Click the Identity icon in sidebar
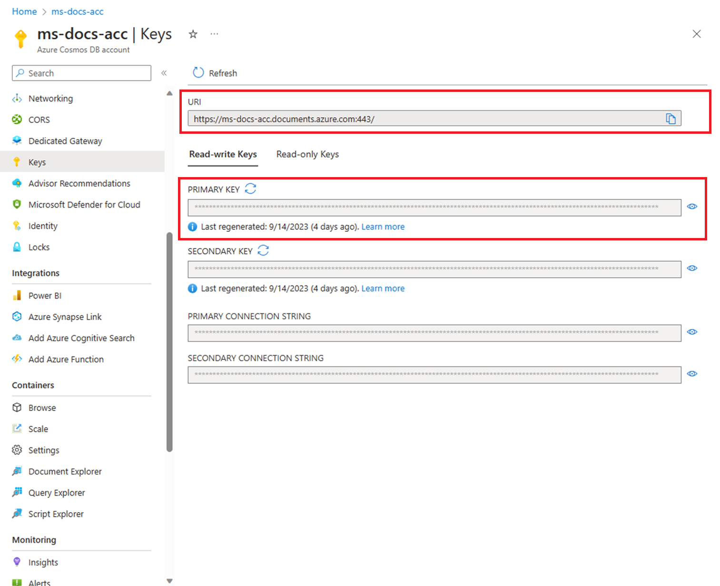The width and height of the screenshot is (720, 586). coord(17,226)
